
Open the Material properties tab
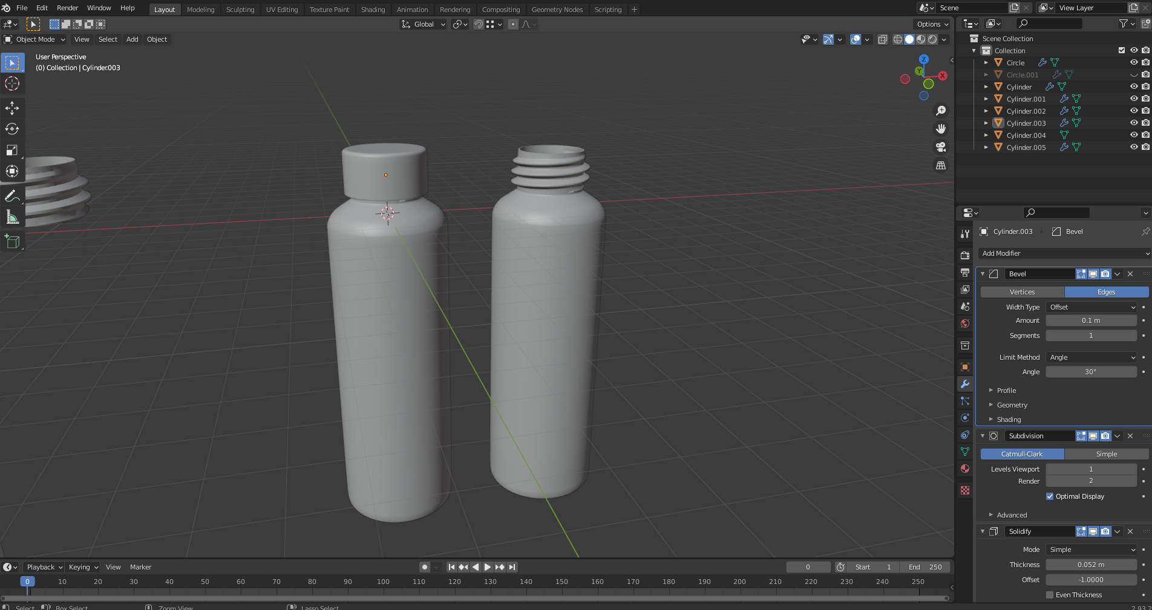[965, 469]
